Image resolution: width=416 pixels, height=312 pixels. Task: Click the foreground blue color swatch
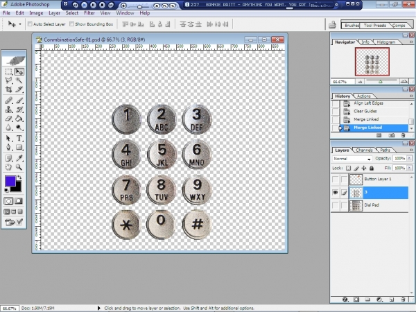tap(10, 181)
